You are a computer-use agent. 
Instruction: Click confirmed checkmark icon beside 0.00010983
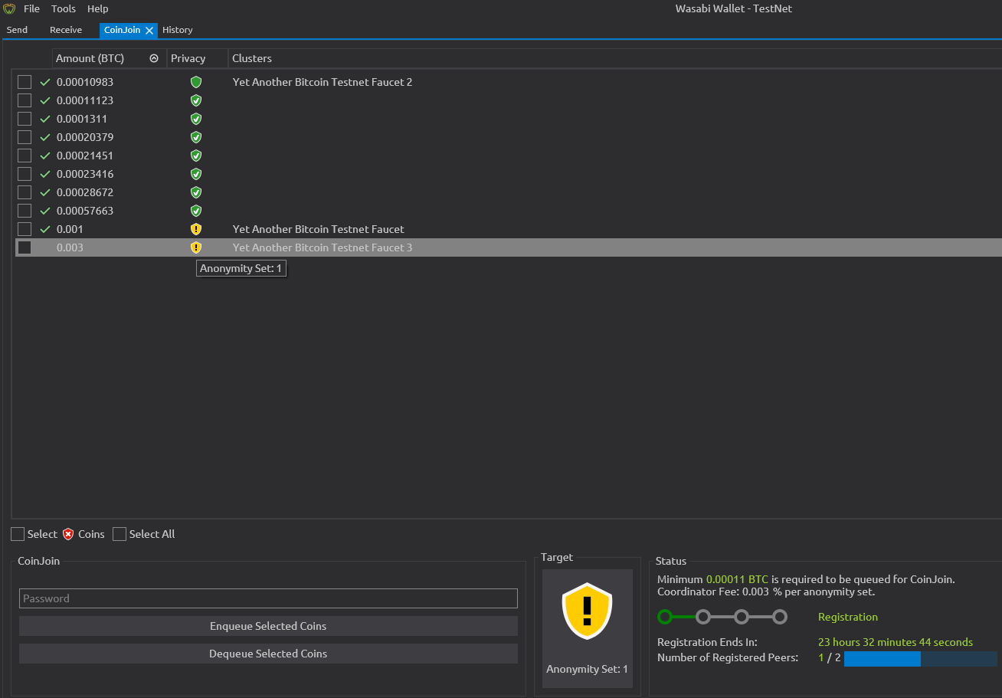tap(45, 82)
